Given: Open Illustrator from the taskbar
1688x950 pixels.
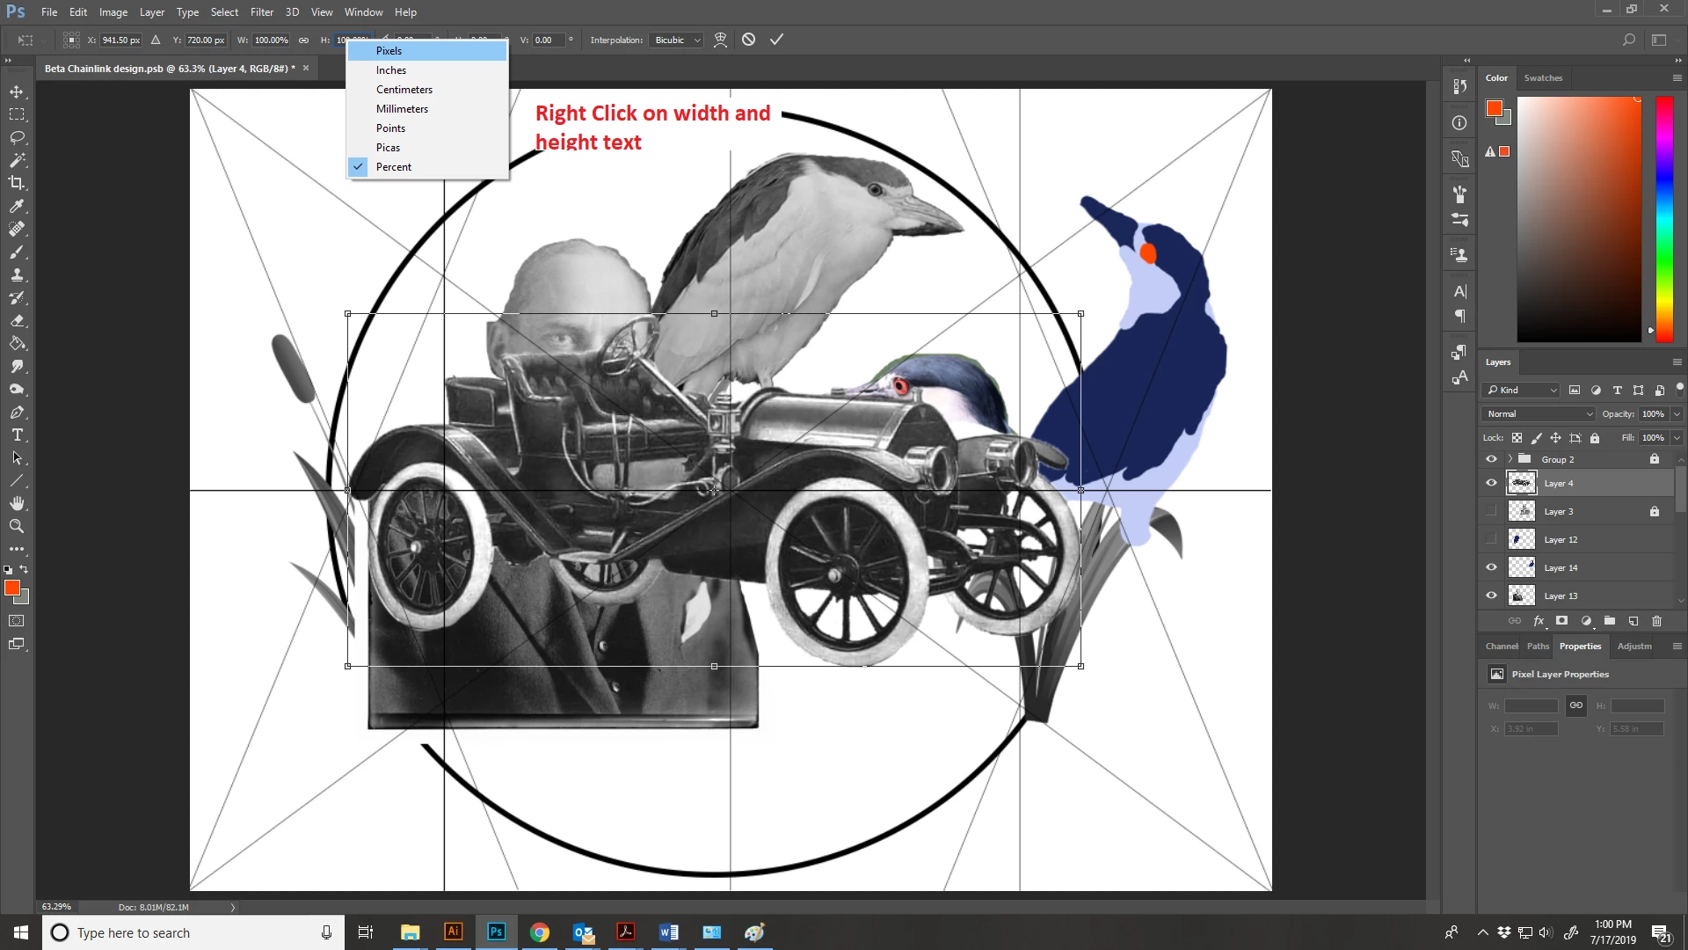Looking at the screenshot, I should (453, 932).
